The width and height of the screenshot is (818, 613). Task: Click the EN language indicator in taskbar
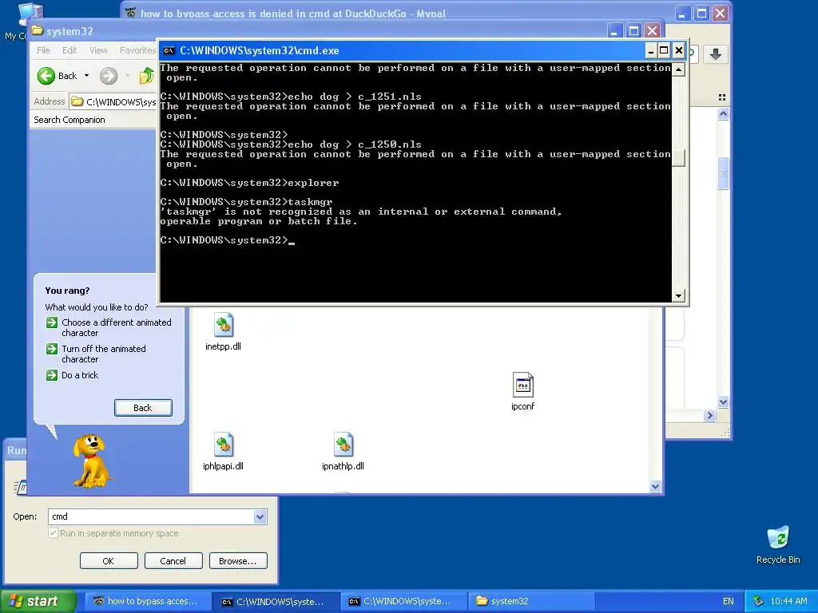(729, 601)
